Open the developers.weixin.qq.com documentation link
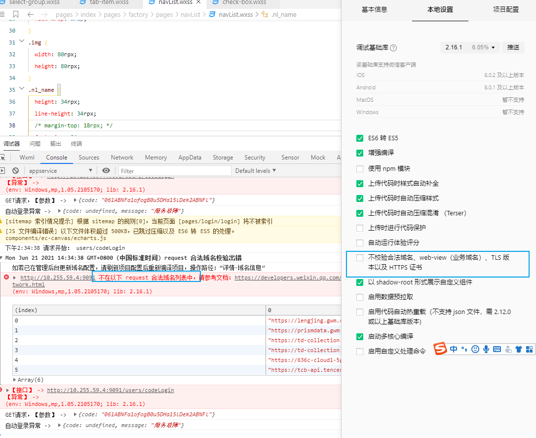536x438 pixels. [295, 277]
